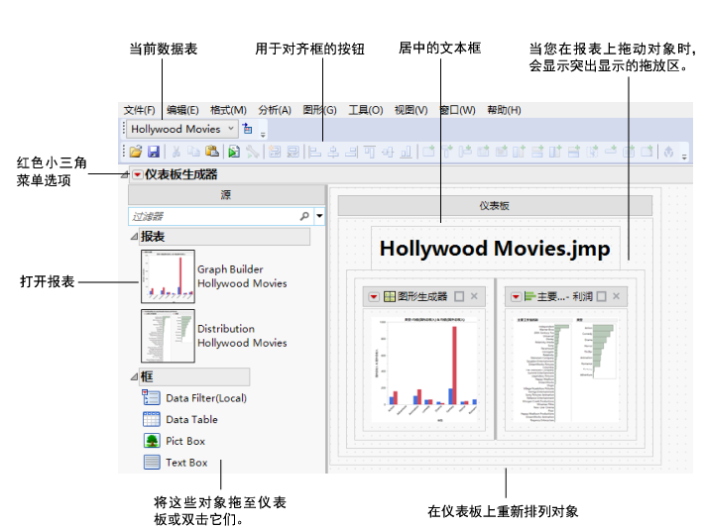Choose the Pict Box tree icon
The width and height of the screenshot is (704, 529).
[x=151, y=441]
